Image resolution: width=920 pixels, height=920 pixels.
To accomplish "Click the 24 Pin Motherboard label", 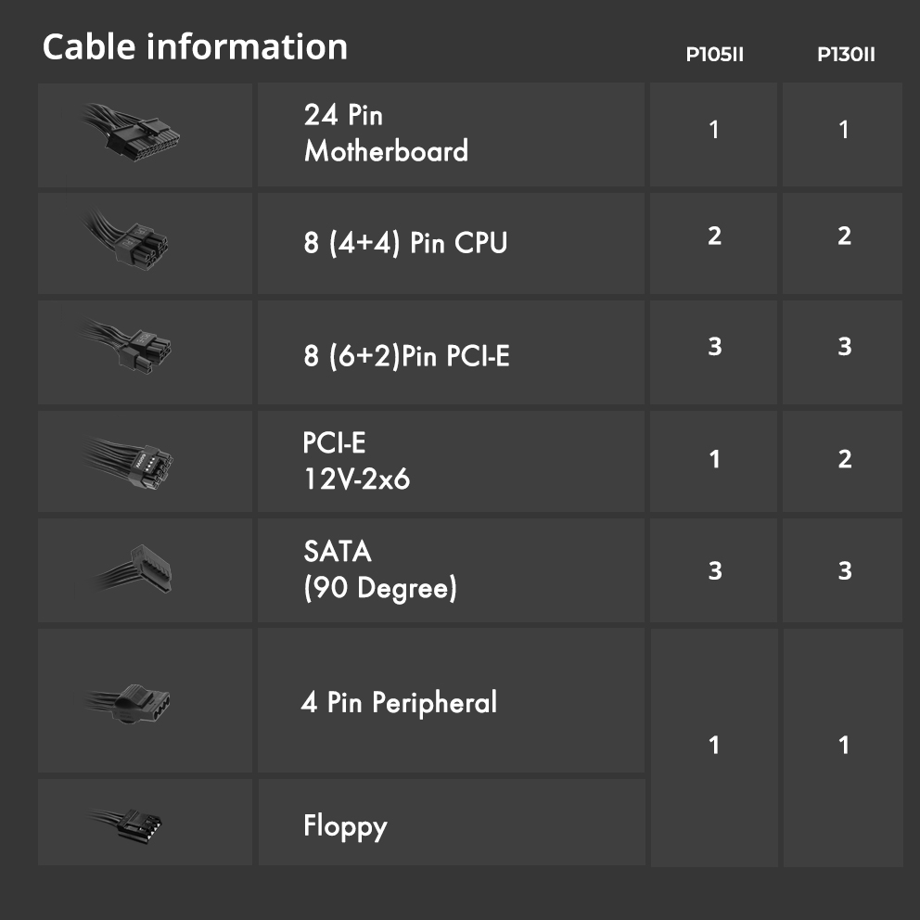I will 386,133.
